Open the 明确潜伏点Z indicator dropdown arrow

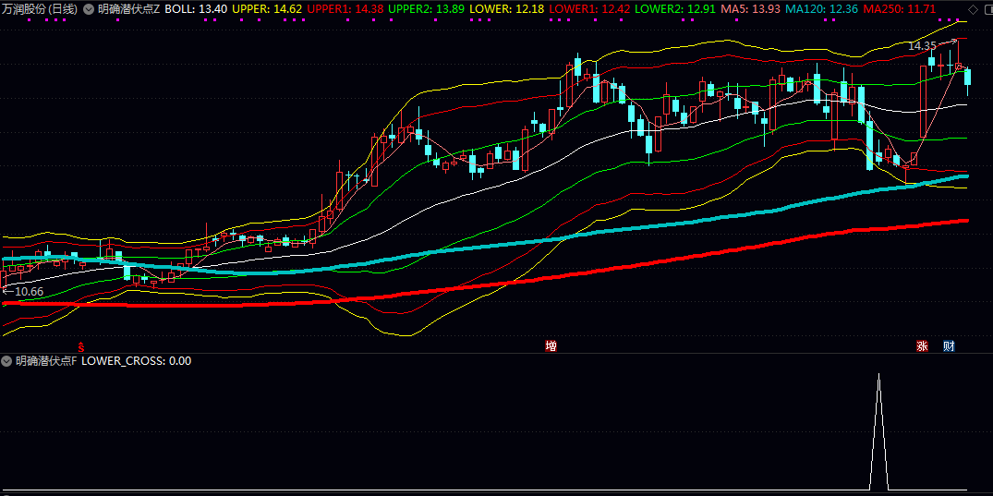(88, 9)
